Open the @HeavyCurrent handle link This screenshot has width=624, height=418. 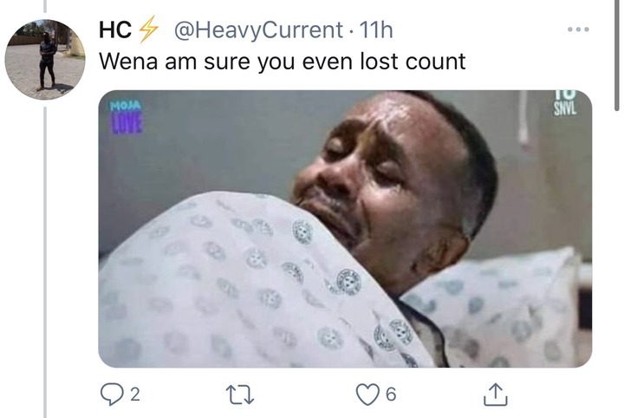(x=258, y=29)
